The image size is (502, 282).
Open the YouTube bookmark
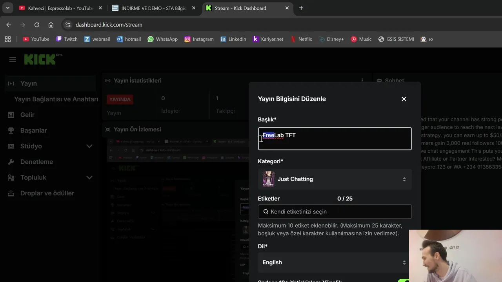[36, 39]
